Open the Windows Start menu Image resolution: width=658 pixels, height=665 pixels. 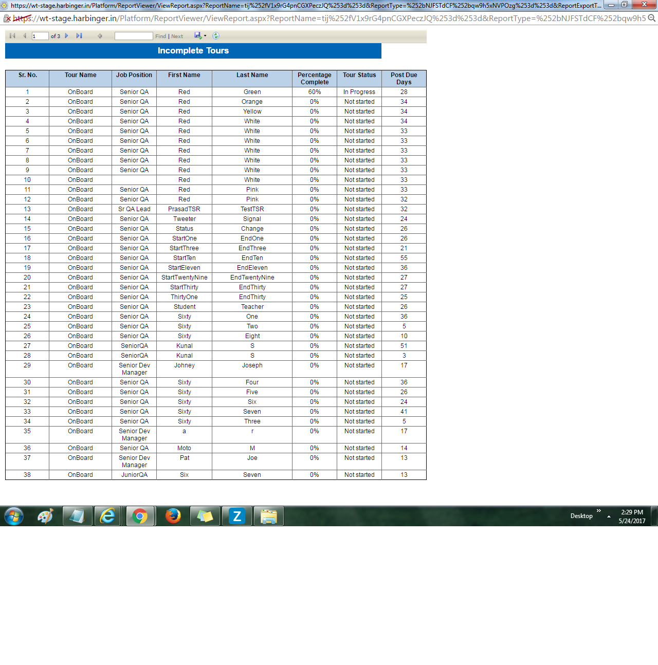pos(14,516)
